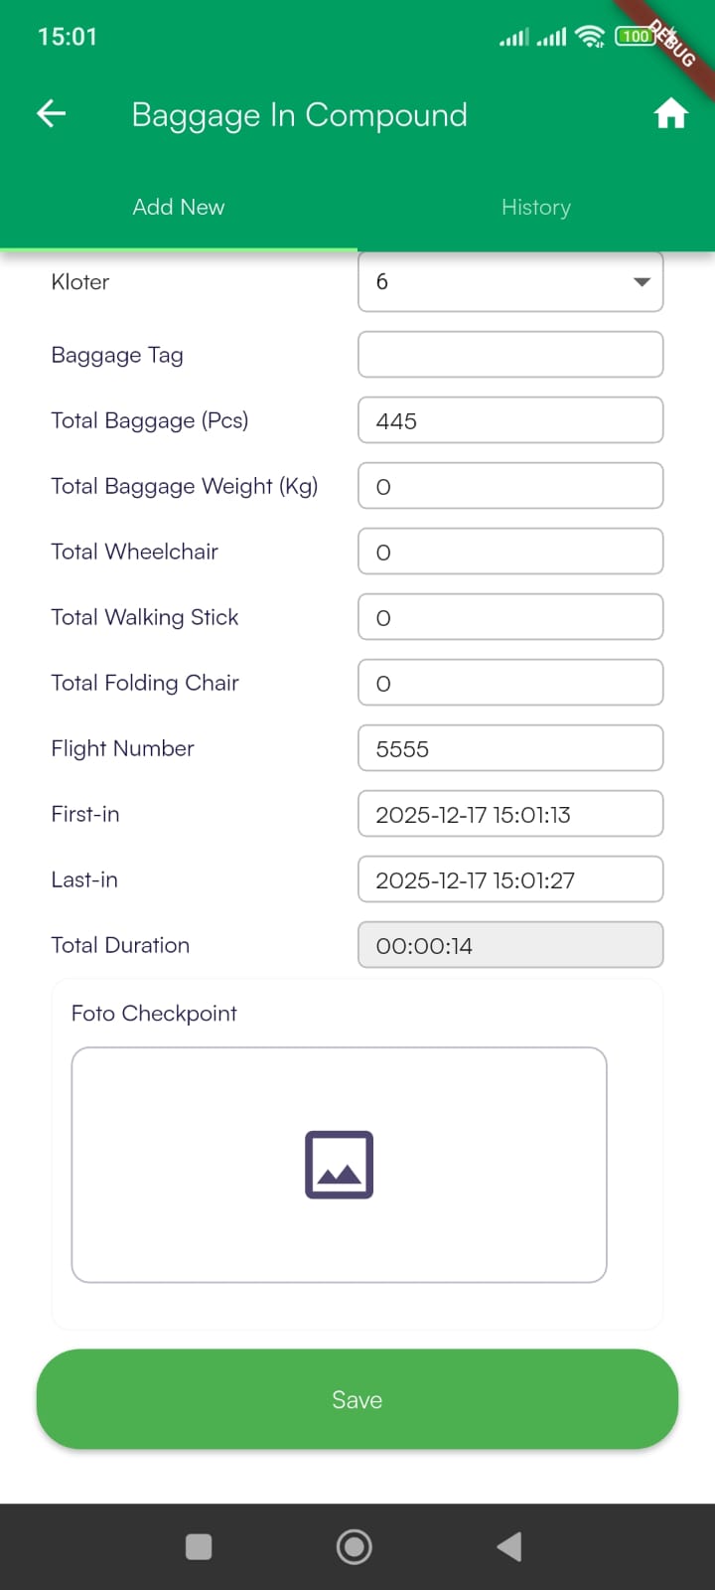Click the Flight Number field
Screen dimensions: 715x1590
point(510,748)
